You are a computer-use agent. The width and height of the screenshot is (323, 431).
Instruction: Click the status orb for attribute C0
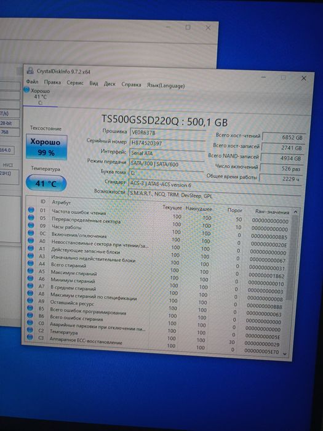(x=30, y=324)
